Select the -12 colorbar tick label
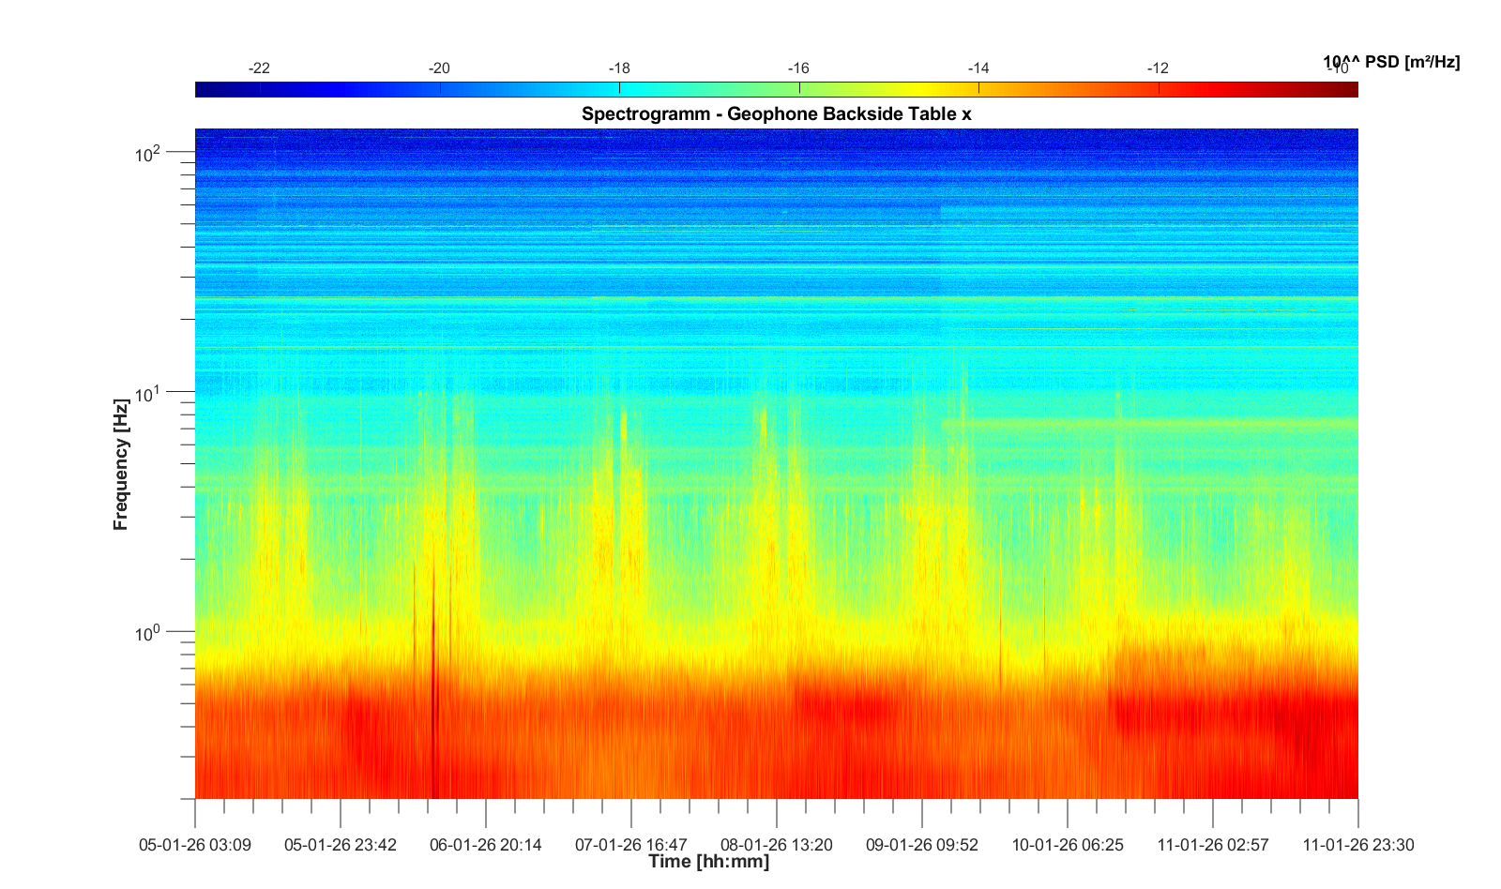The height and width of the screenshot is (889, 1501). click(x=1158, y=68)
